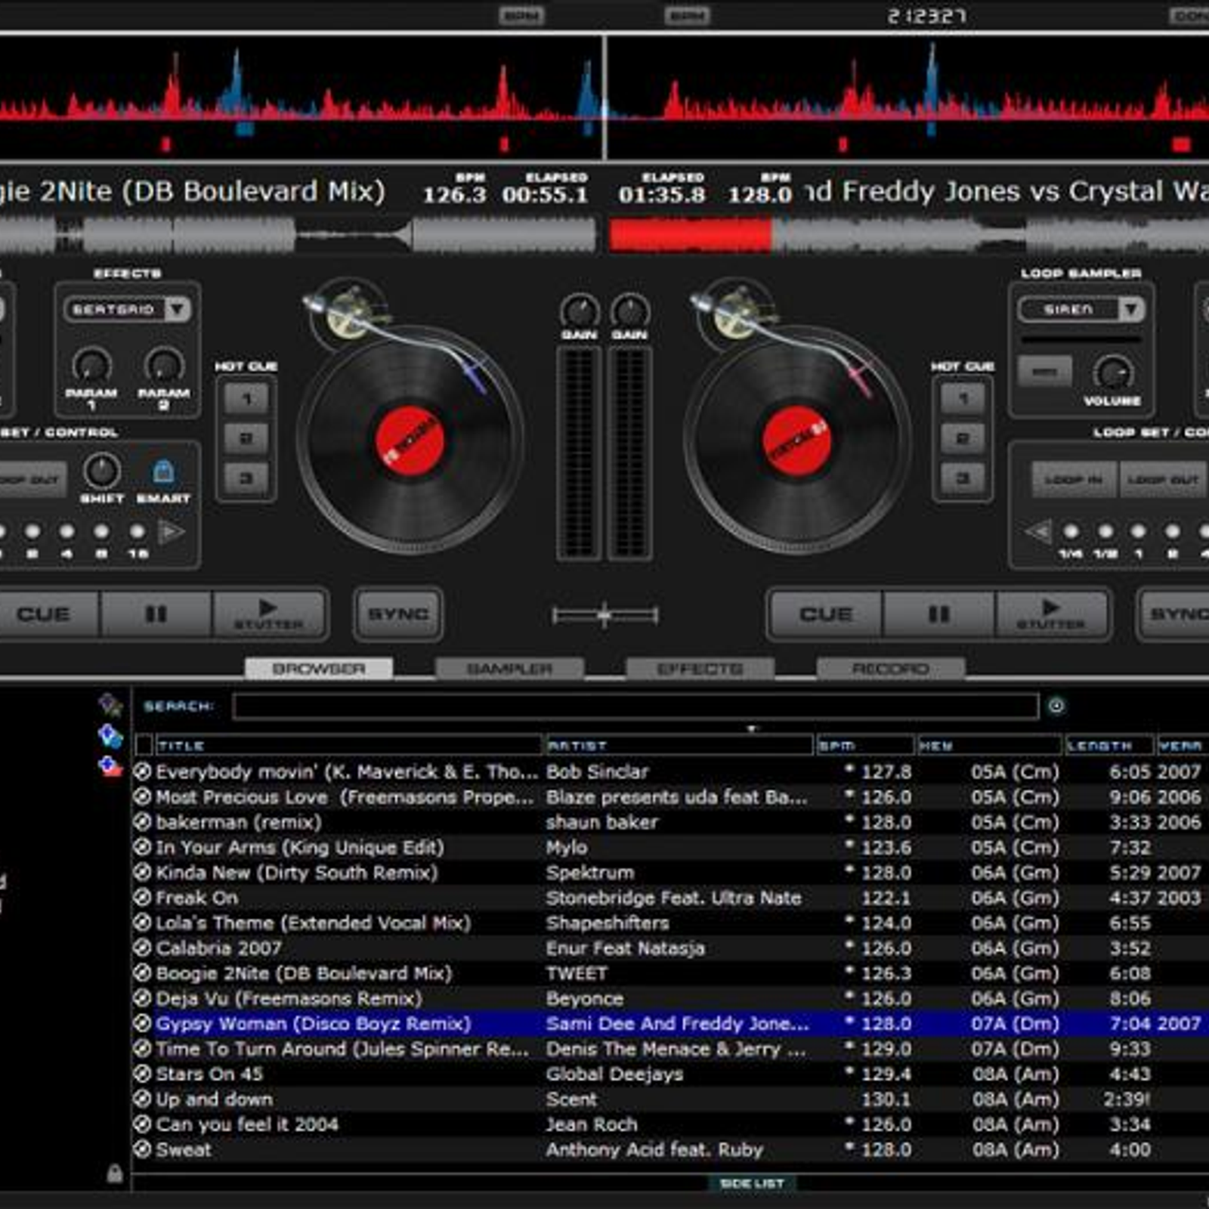Open the Siren loop sampler dropdown arrow
Screen dimensions: 1209x1209
click(1131, 309)
